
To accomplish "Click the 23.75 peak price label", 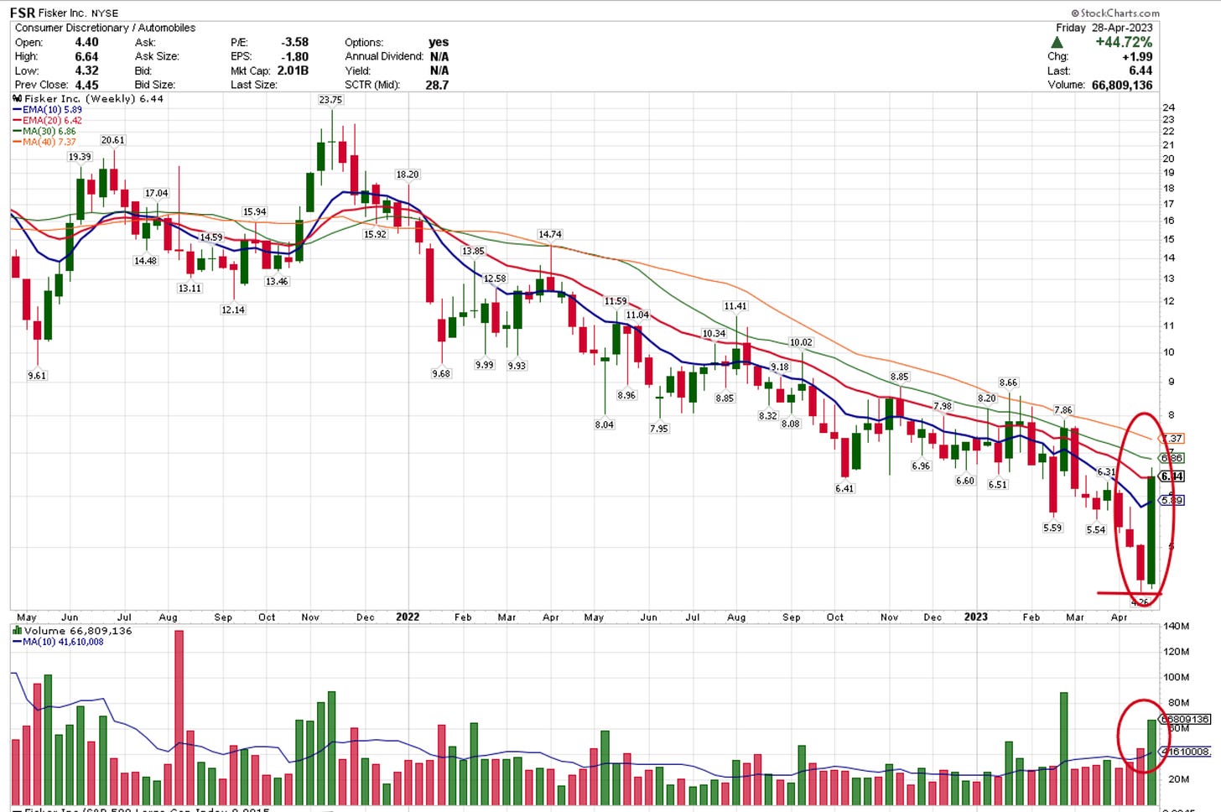I will (330, 100).
